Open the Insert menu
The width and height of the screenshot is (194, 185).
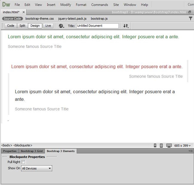click(x=51, y=5)
